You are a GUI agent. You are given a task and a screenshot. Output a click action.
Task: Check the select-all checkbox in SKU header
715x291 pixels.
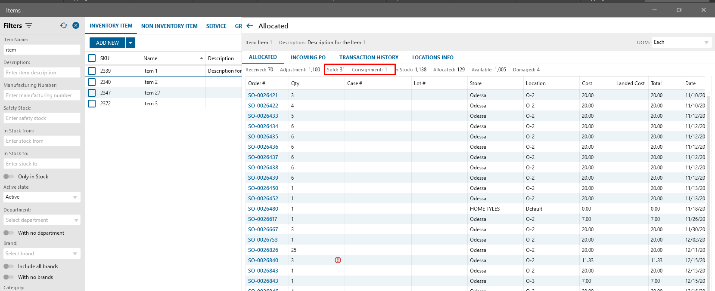pos(92,58)
